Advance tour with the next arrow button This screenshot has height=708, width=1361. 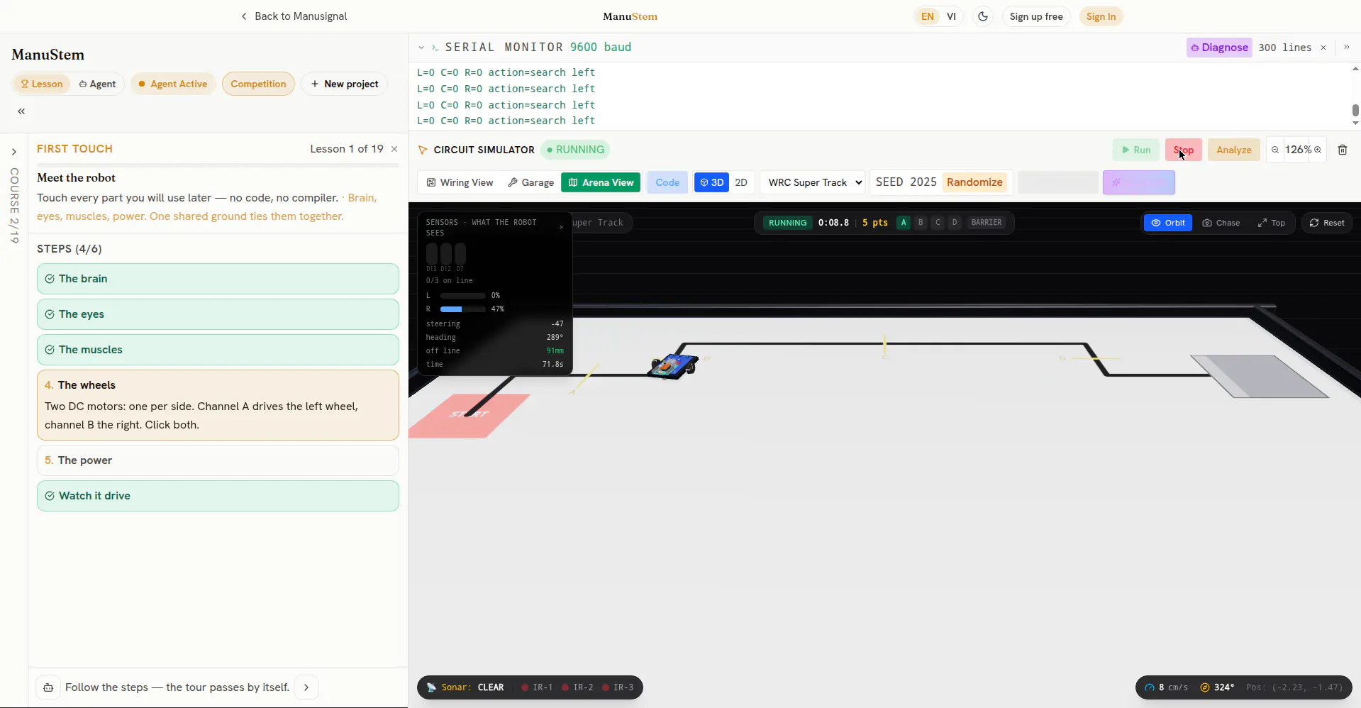click(306, 687)
